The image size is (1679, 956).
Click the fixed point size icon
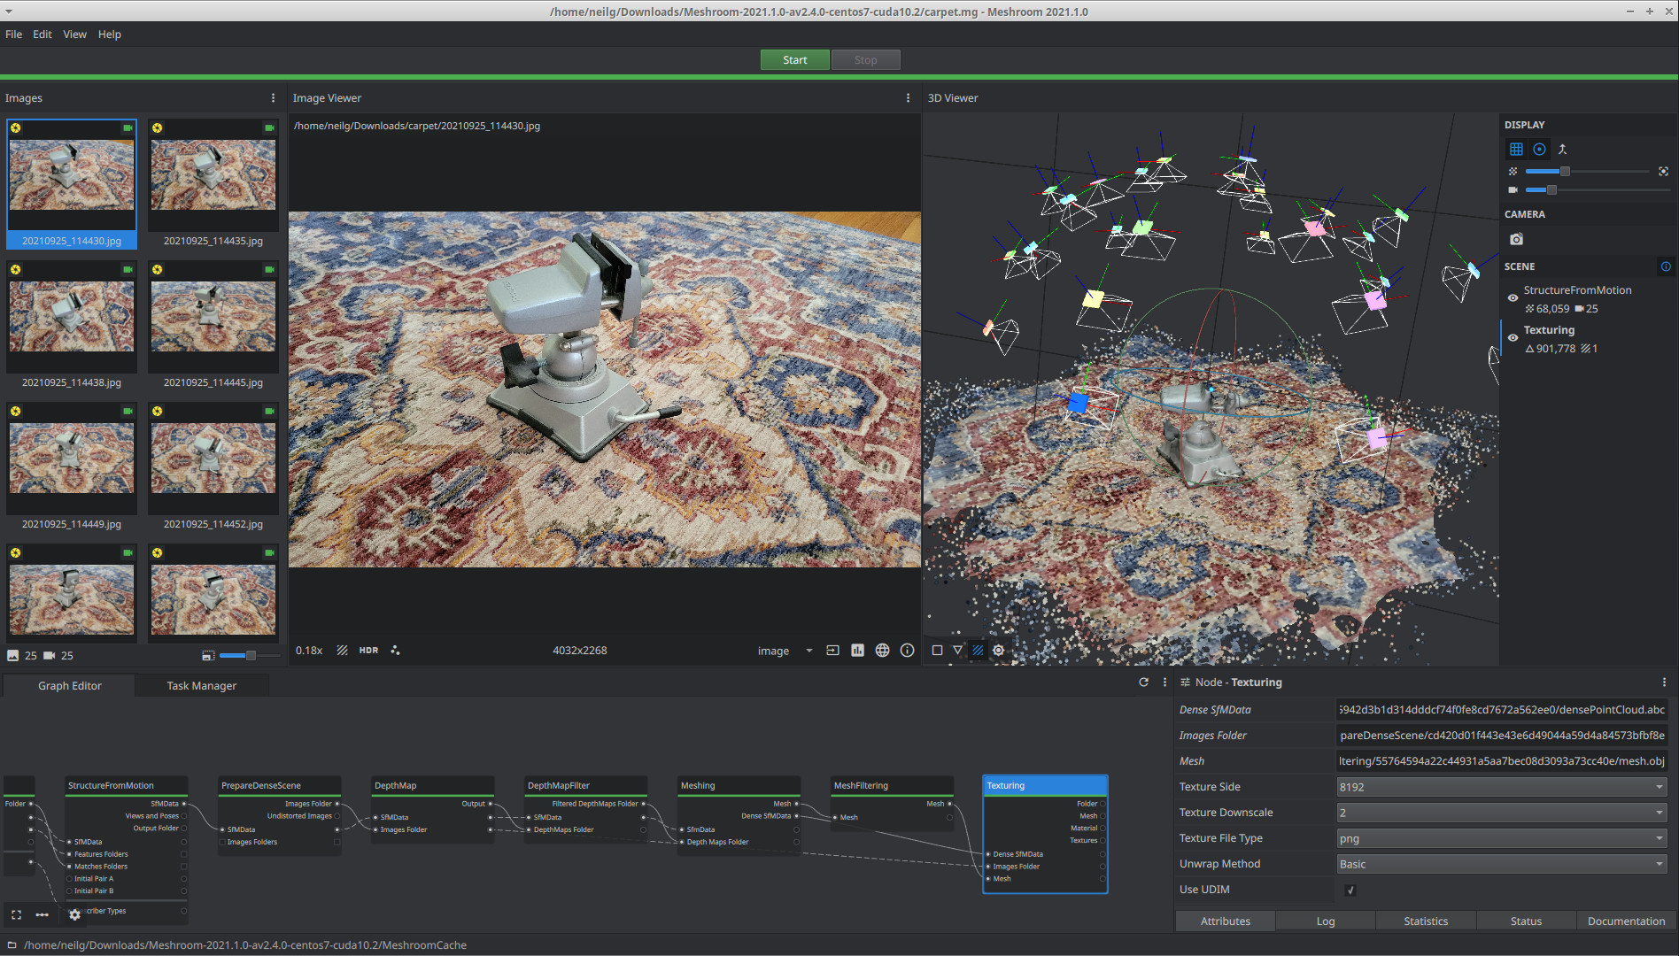point(1663,171)
